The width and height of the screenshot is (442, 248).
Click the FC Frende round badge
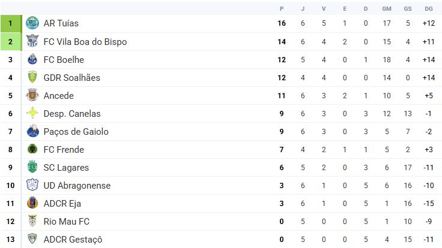(x=32, y=150)
